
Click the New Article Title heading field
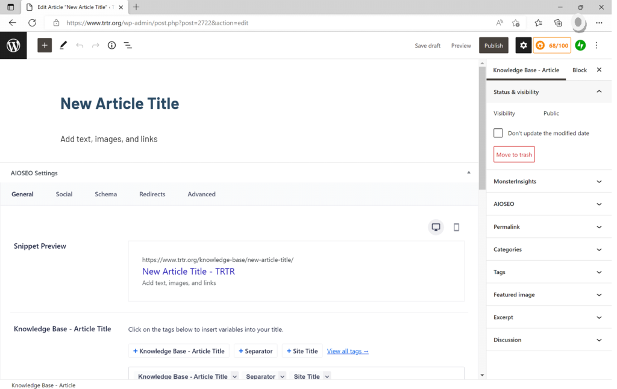coord(120,104)
